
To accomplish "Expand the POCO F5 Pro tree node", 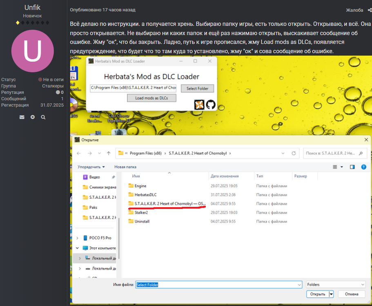I will [x=78, y=238].
